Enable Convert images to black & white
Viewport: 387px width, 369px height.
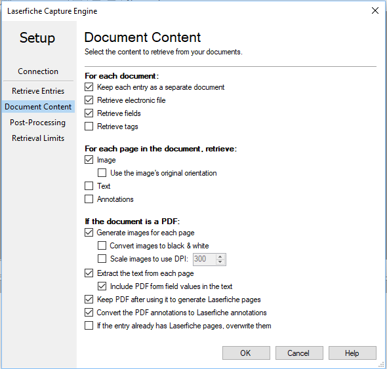pyautogui.click(x=102, y=246)
